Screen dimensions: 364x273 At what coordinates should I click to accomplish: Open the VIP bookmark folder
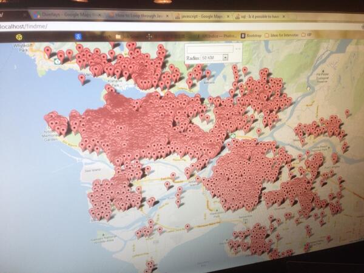click(x=306, y=35)
